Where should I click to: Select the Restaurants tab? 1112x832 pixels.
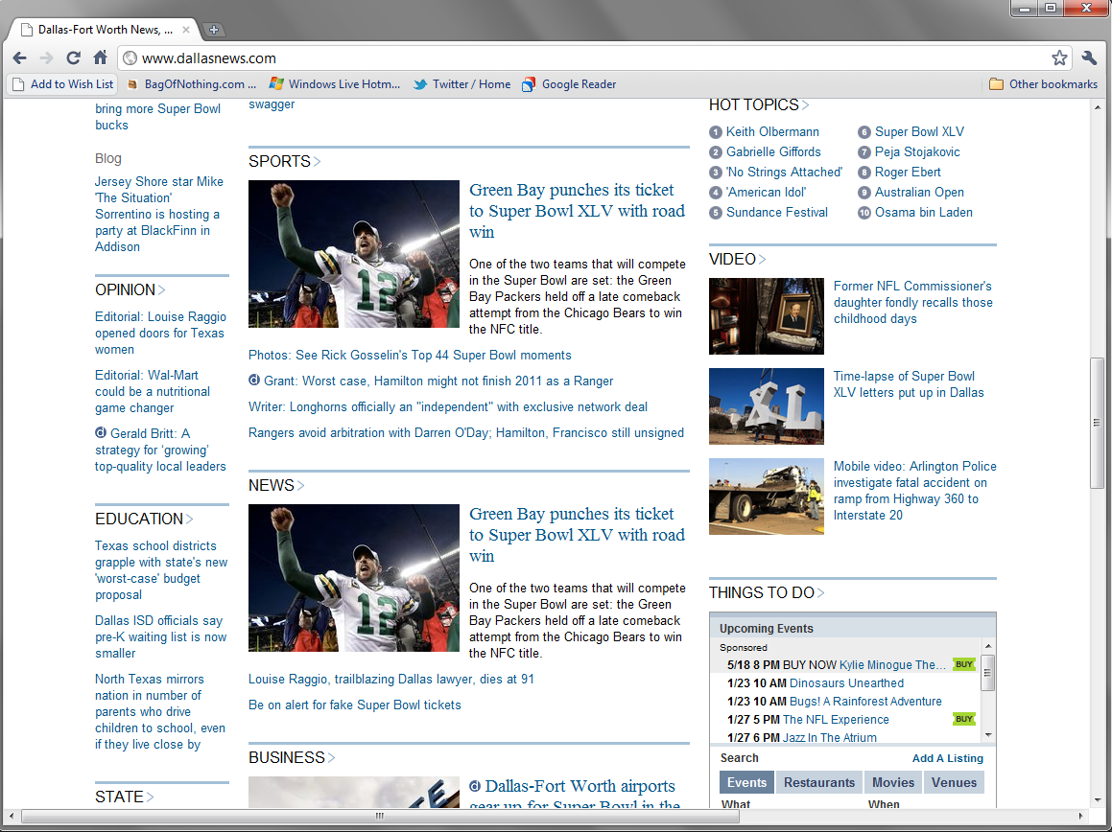pyautogui.click(x=819, y=782)
